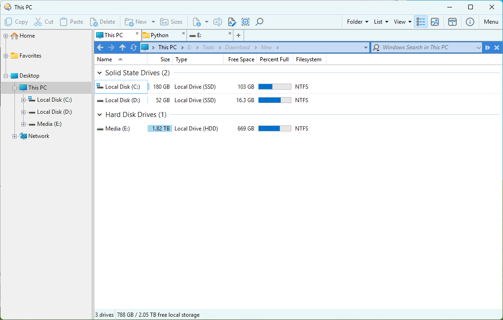This screenshot has height=320, width=503.
Task: Expand the Favorites tree node
Action: coord(6,56)
